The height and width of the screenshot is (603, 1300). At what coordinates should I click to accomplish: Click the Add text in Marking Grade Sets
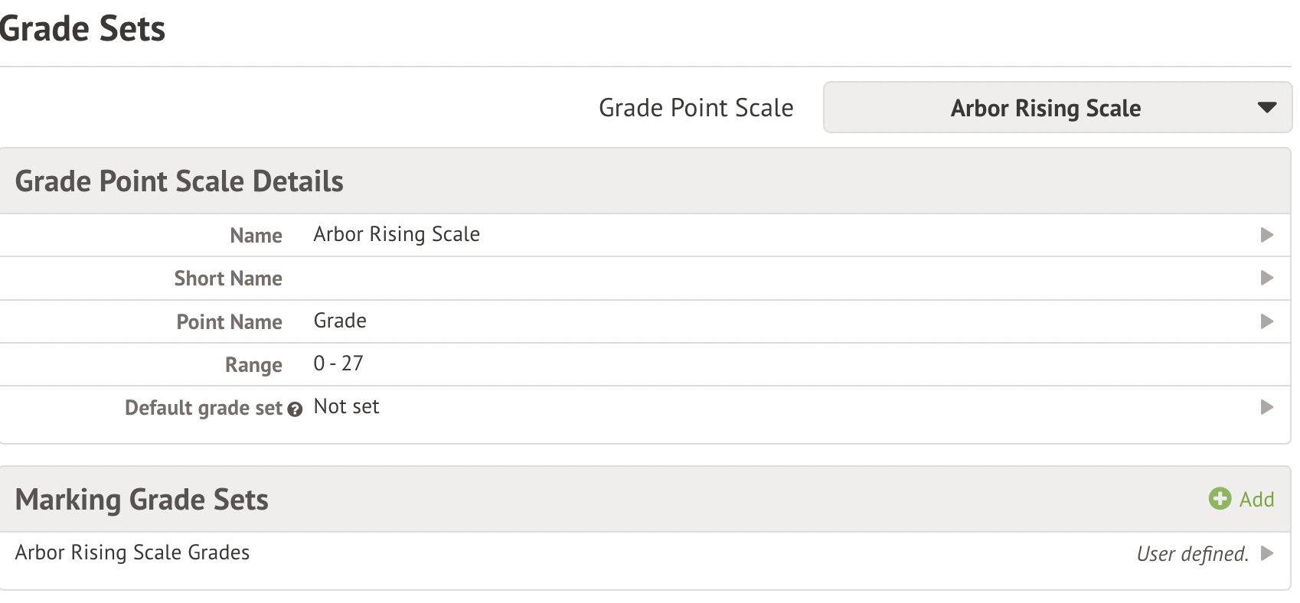point(1256,500)
